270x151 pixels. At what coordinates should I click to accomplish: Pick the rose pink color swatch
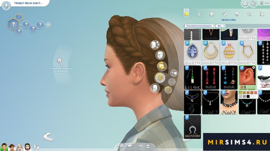[x=256, y=93]
